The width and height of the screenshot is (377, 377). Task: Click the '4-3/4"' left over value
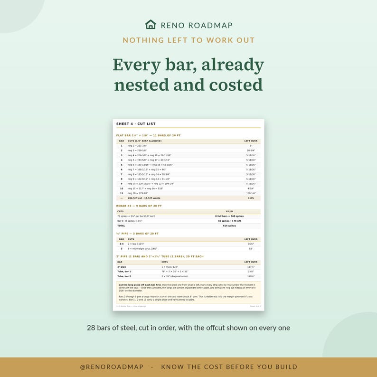pyautogui.click(x=251, y=188)
